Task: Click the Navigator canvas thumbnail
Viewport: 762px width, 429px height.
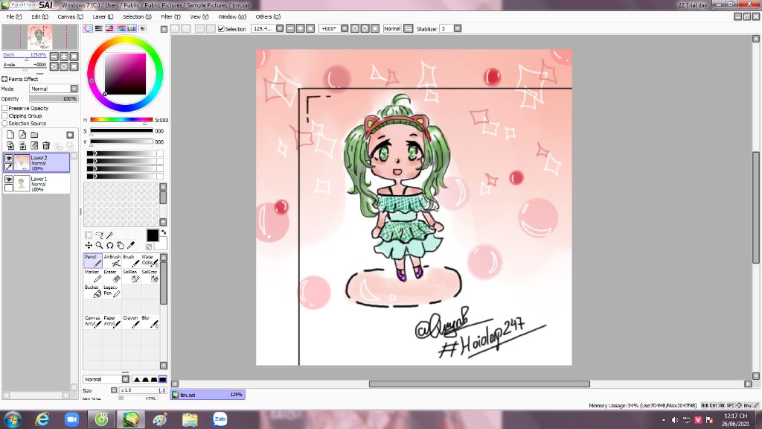Action: (40, 37)
